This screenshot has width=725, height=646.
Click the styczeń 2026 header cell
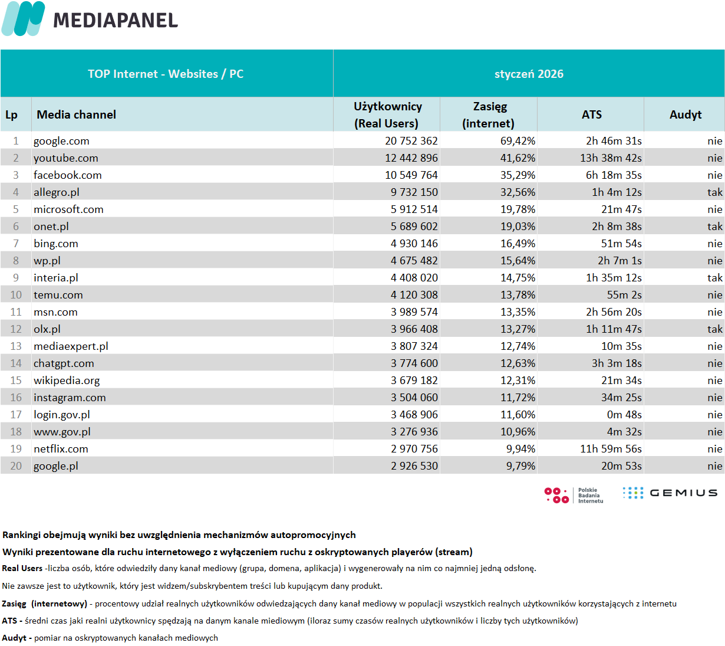(529, 74)
